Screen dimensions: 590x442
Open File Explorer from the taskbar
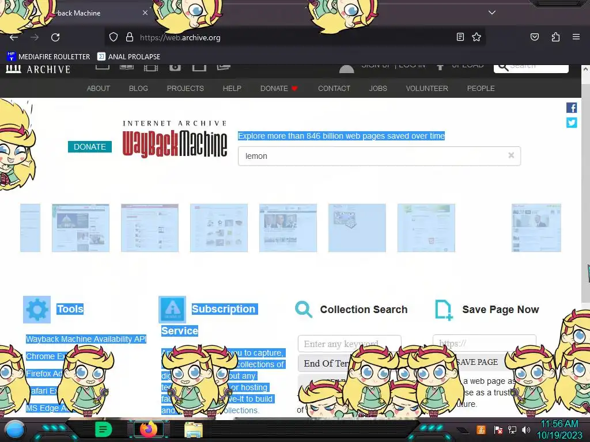(194, 430)
